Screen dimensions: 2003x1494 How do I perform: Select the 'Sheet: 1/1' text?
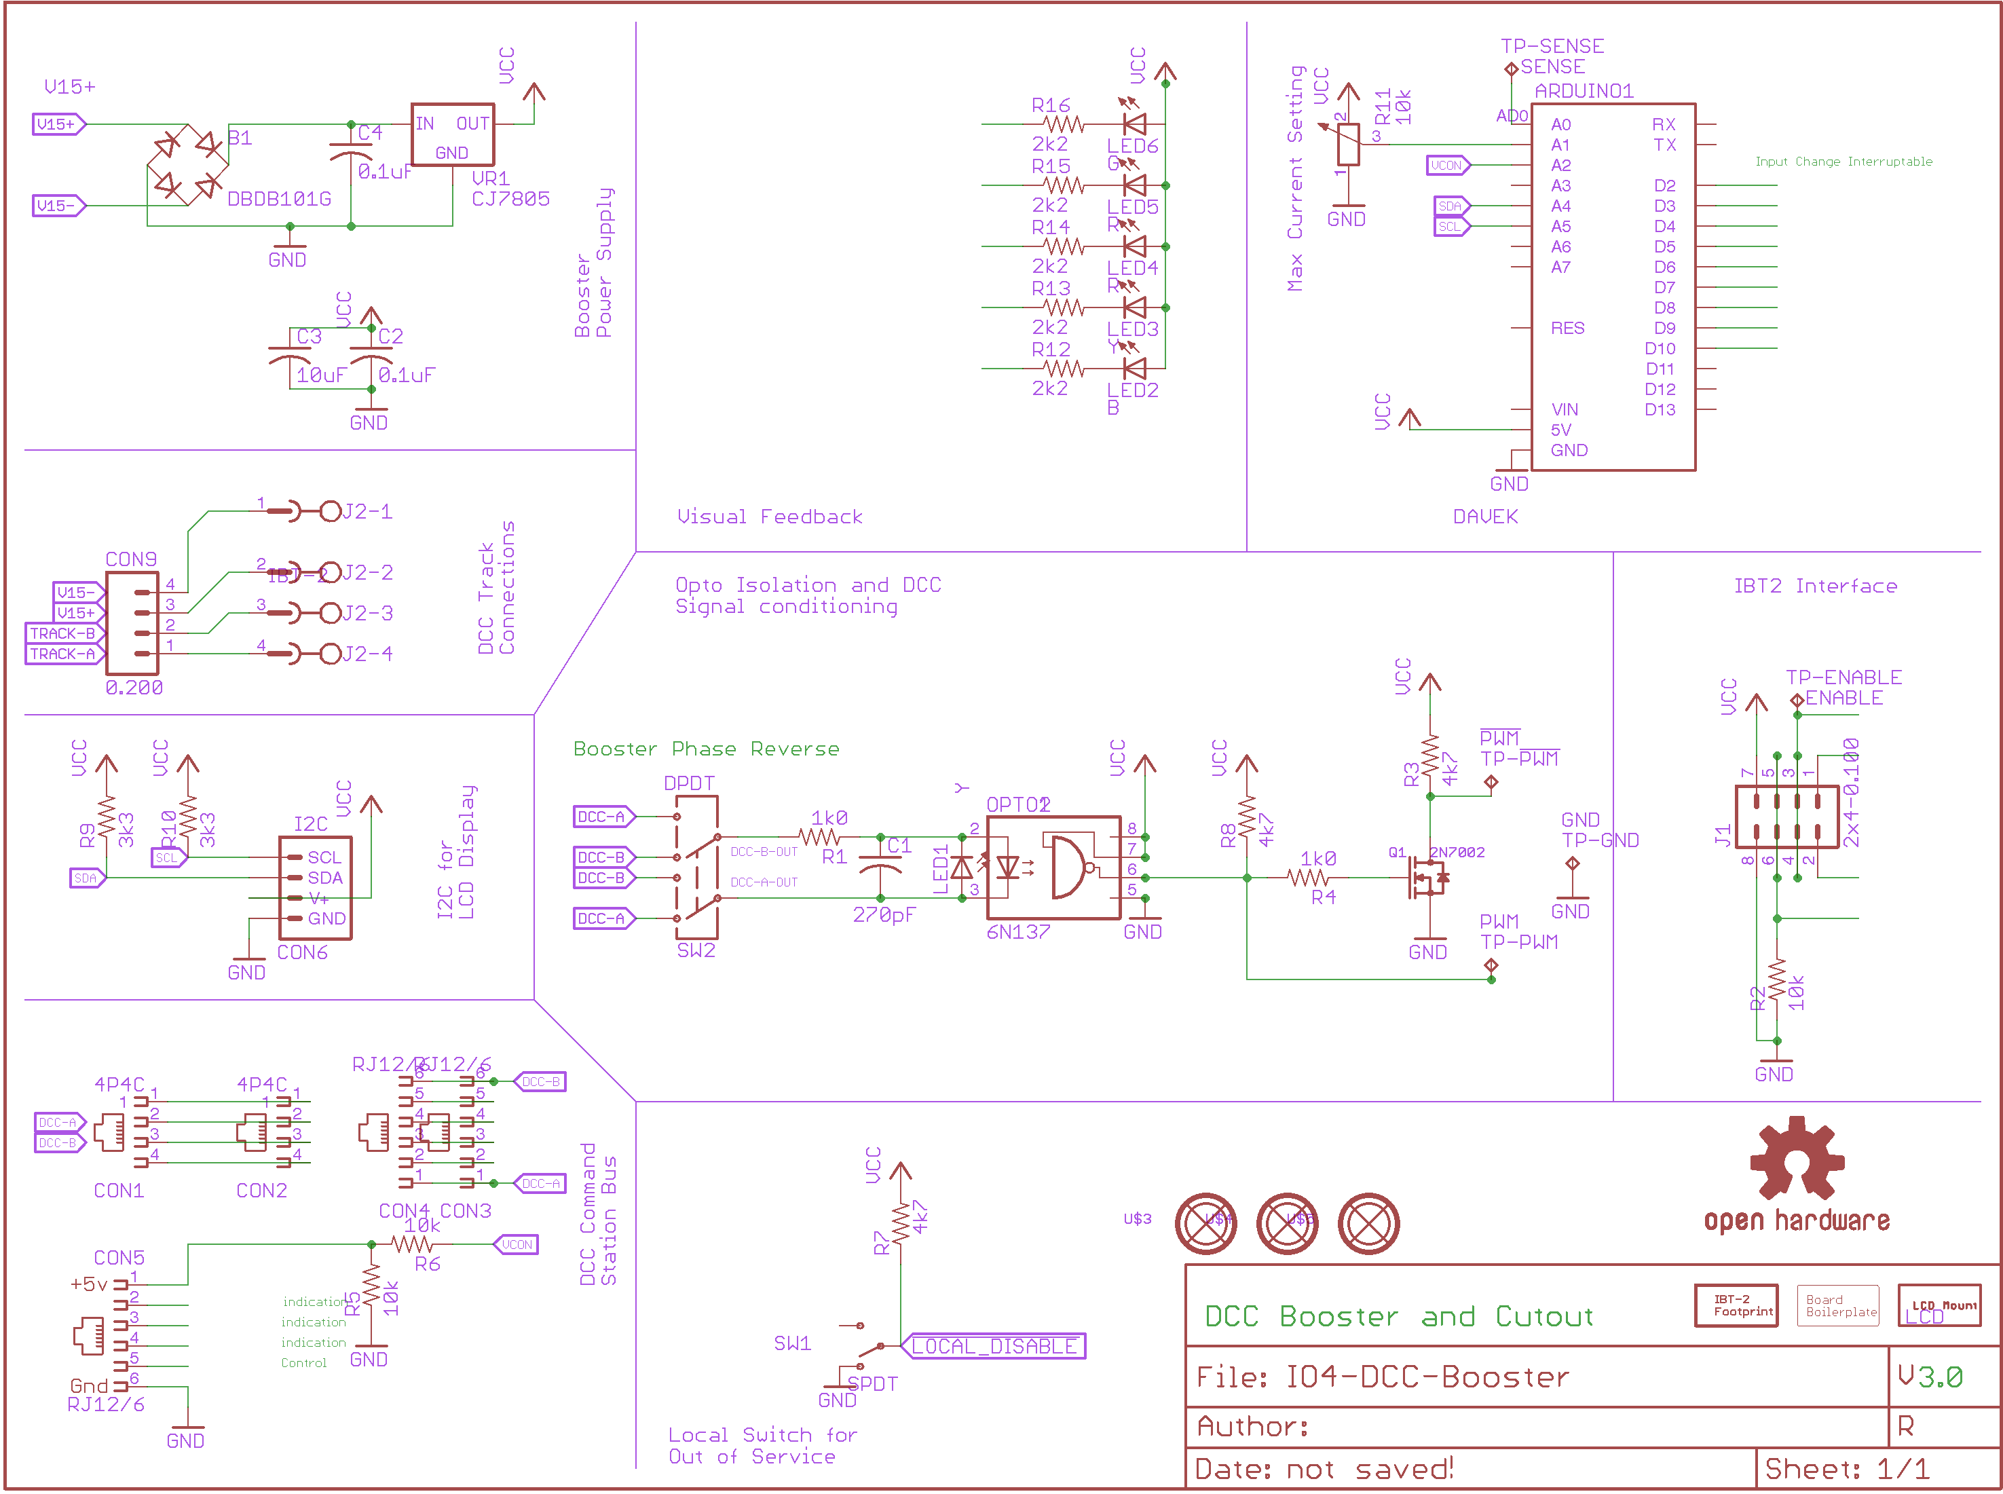point(1847,1469)
